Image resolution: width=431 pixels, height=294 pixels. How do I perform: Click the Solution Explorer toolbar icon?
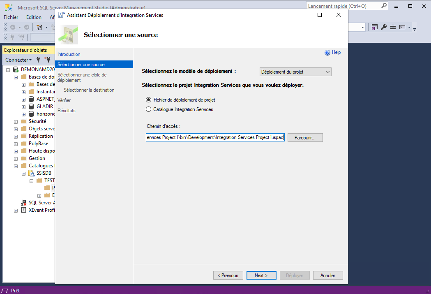coord(374,27)
